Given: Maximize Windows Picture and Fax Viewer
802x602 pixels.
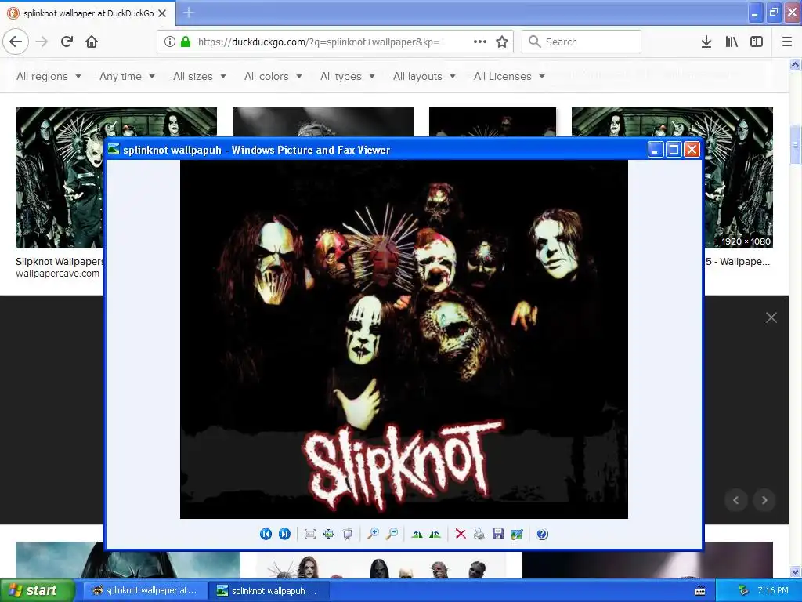Looking at the screenshot, I should (x=674, y=150).
